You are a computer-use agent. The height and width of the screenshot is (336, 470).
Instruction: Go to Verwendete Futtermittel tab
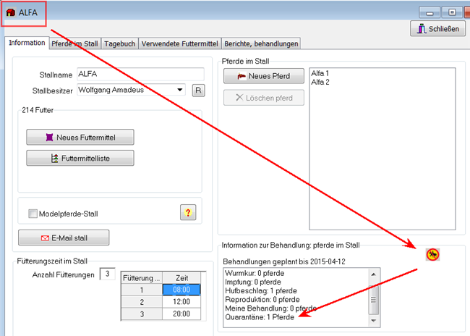click(179, 43)
